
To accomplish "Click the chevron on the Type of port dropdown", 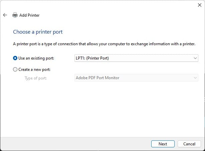I will [195, 78].
